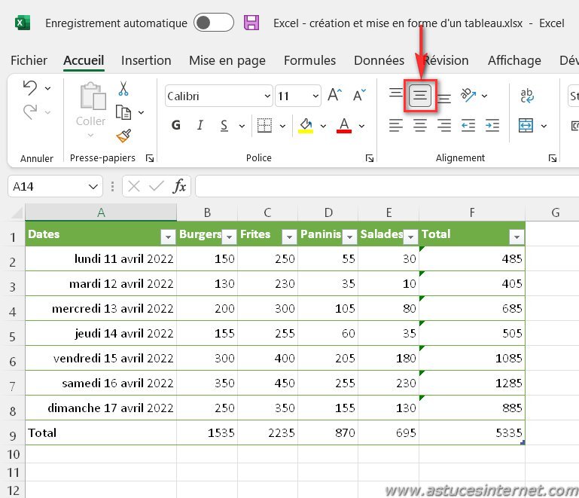Open the Name Box dropdown showing A14
The width and height of the screenshot is (579, 498).
(x=93, y=187)
